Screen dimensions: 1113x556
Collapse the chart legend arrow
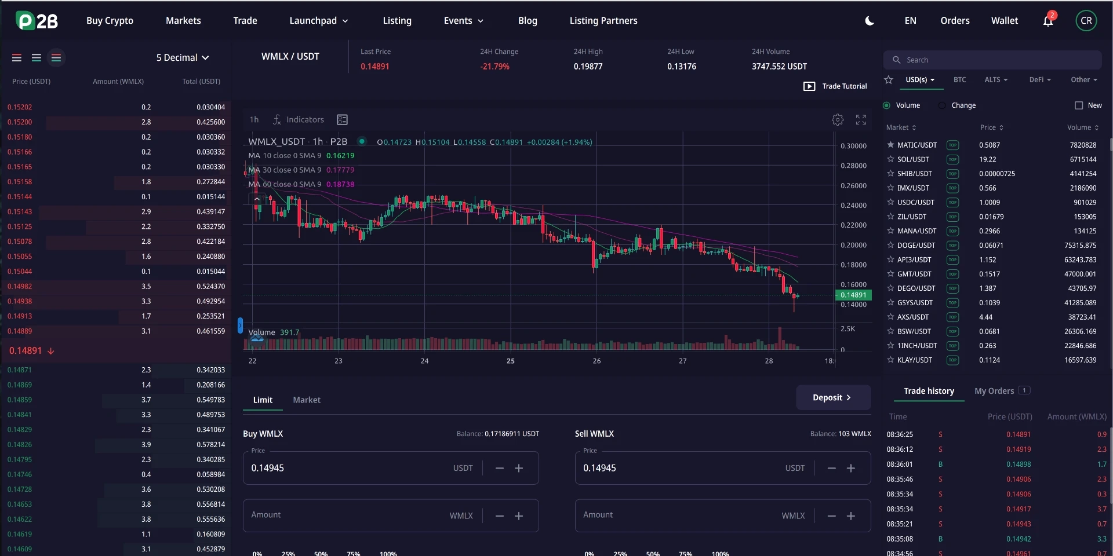pyautogui.click(x=257, y=199)
